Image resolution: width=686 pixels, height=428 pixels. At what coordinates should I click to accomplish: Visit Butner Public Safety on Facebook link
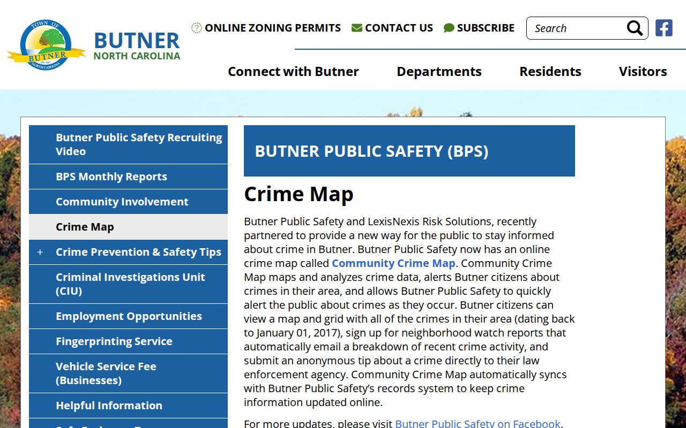coord(478,424)
